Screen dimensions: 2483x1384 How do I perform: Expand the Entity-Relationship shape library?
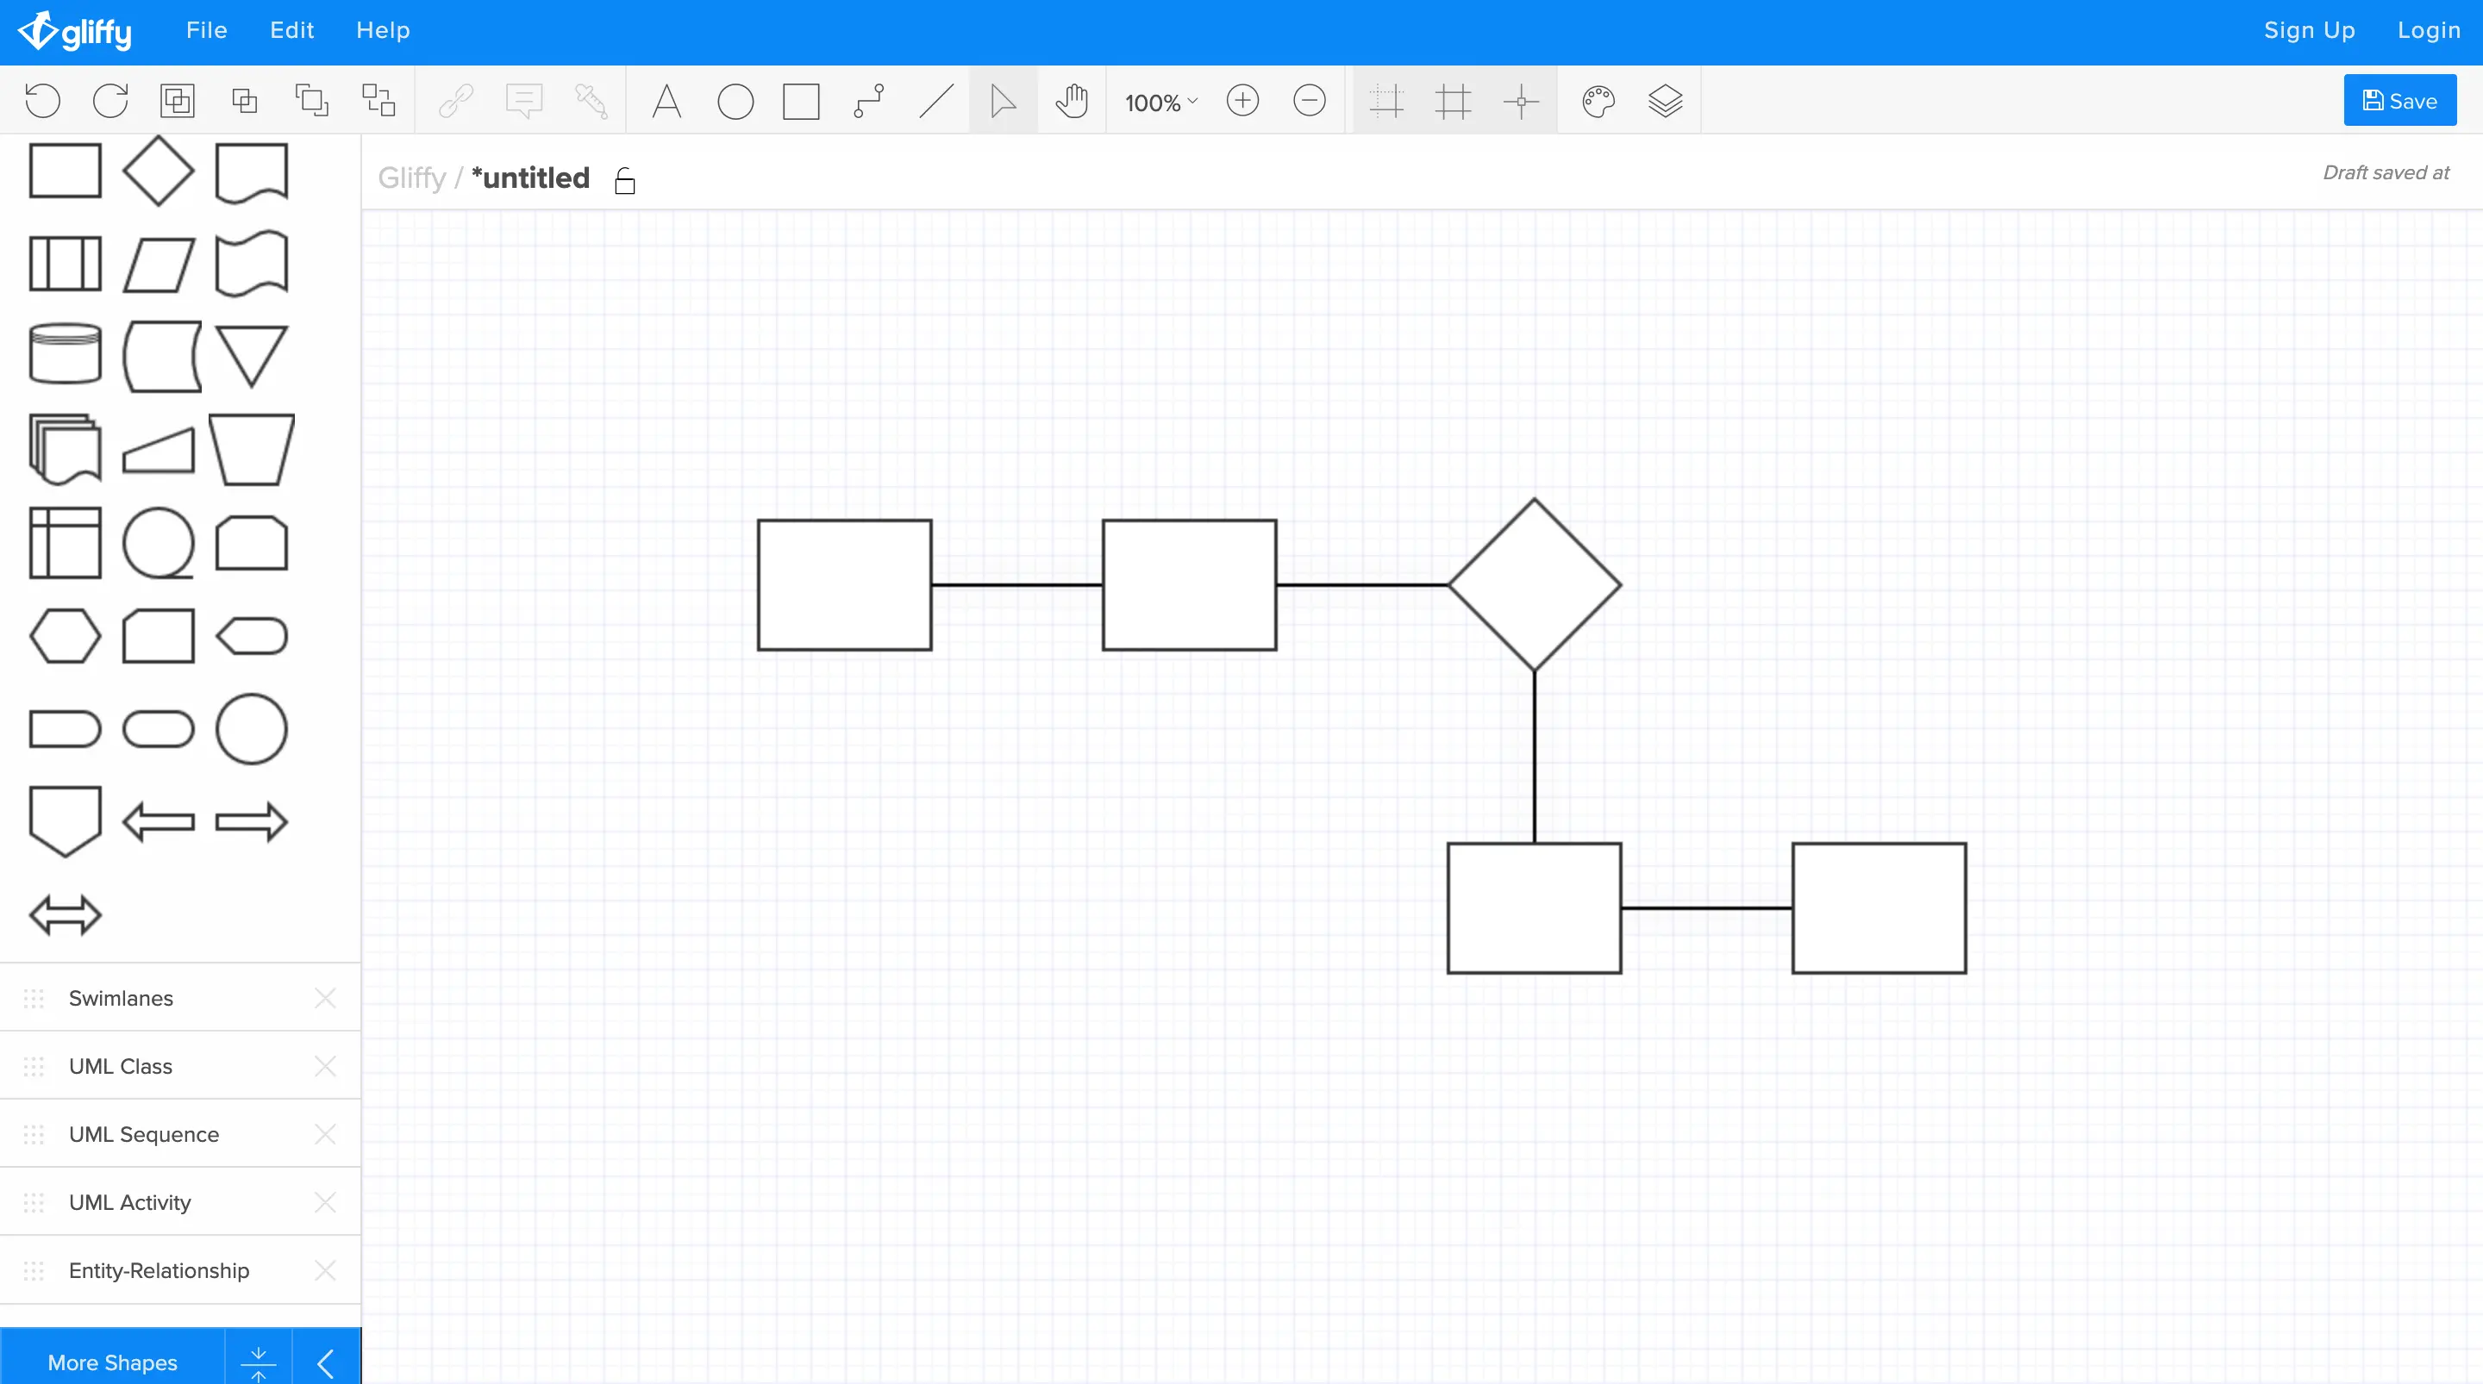159,1270
